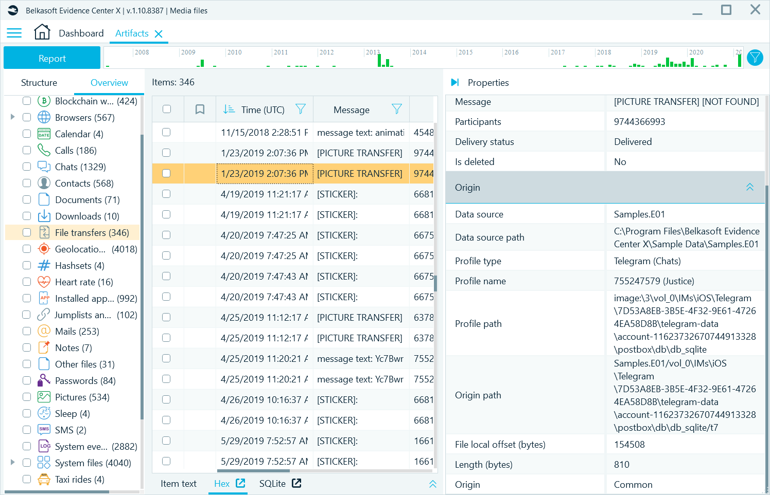Close the Artifacts tab

159,34
